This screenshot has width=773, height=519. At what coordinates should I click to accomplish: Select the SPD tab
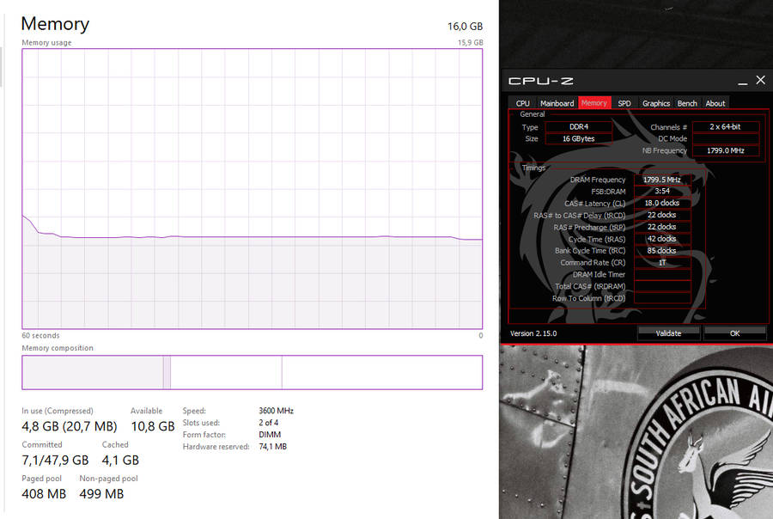624,103
